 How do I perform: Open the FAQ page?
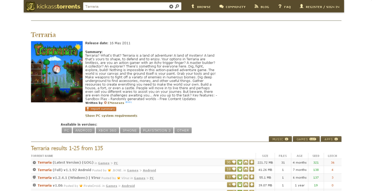(285, 7)
